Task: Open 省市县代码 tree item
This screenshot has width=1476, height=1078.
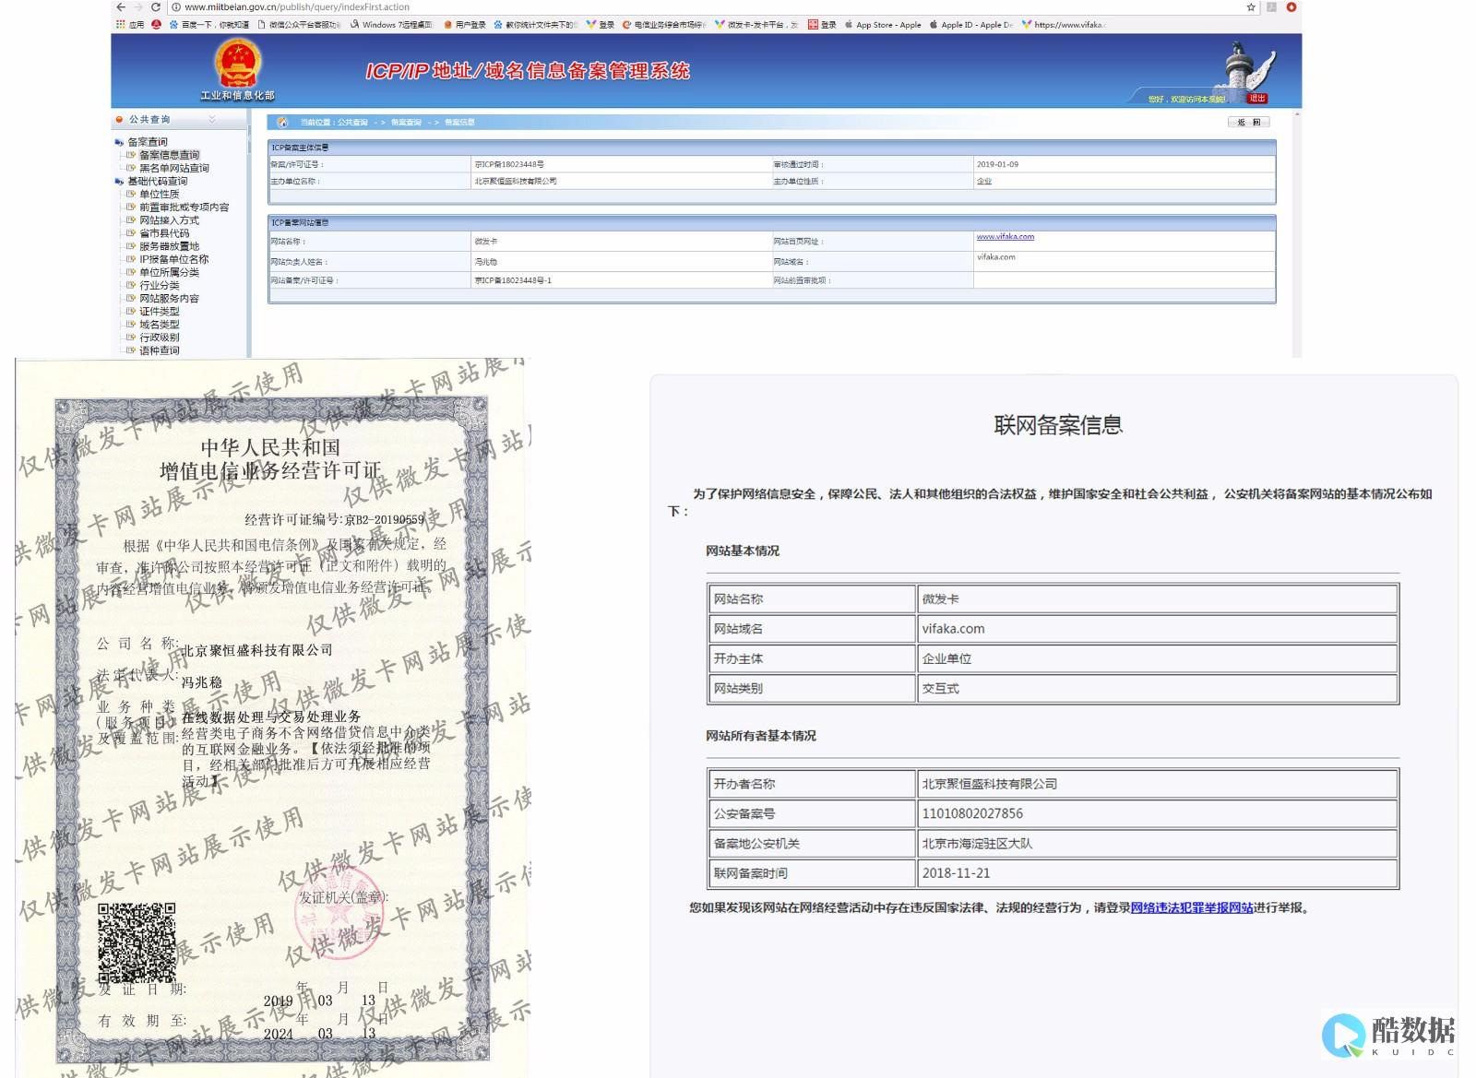Action: click(x=164, y=233)
